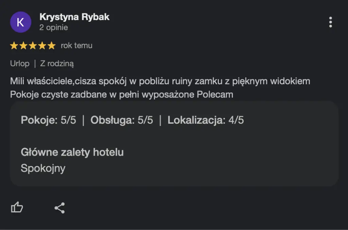This screenshot has width=348, height=230.
Task: Select the "Z rodziną" travel group label
Action: (x=57, y=63)
